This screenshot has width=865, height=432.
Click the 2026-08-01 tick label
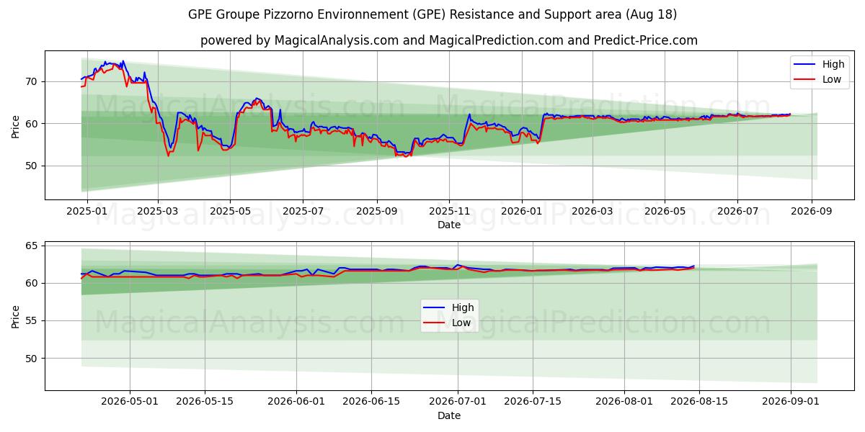[624, 402]
